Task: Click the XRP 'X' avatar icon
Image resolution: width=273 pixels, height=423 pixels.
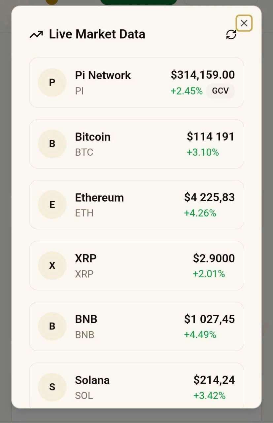Action: coord(52,266)
